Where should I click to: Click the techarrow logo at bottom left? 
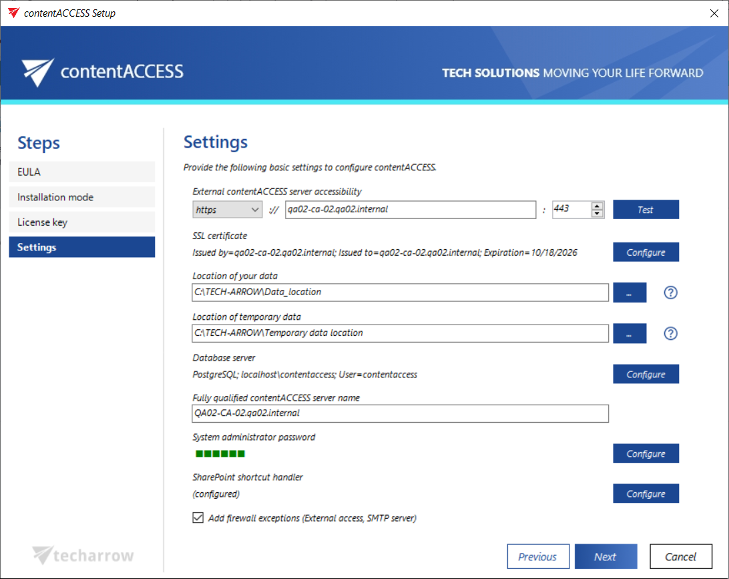click(83, 555)
